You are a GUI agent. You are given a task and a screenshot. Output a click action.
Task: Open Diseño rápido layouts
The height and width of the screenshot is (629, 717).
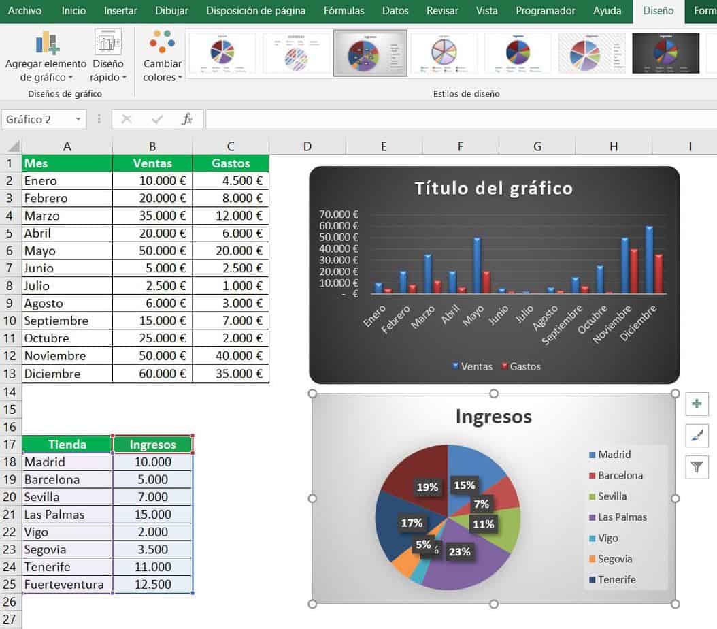pyautogui.click(x=108, y=57)
